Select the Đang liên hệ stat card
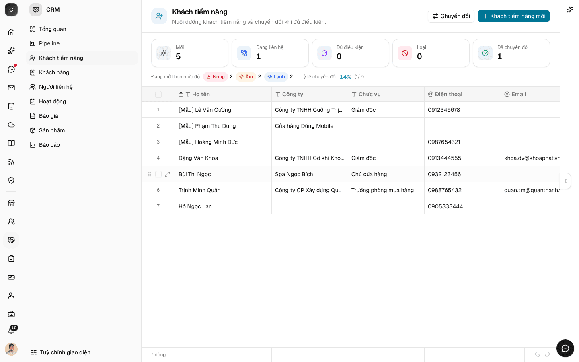The height and width of the screenshot is (362, 579). [270, 53]
